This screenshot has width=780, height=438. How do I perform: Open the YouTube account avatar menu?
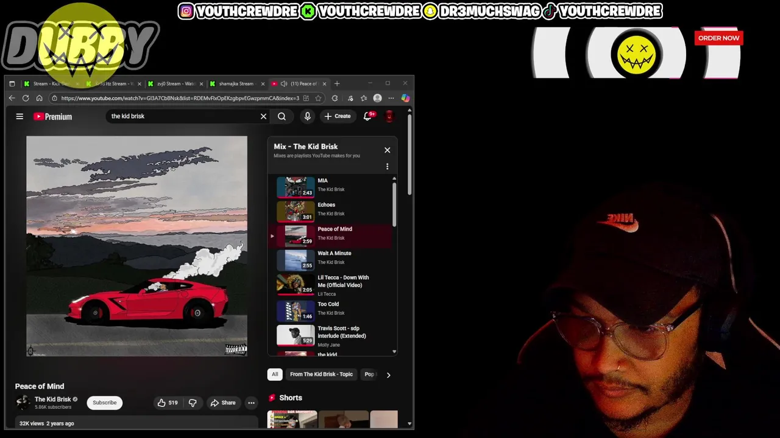click(x=389, y=116)
